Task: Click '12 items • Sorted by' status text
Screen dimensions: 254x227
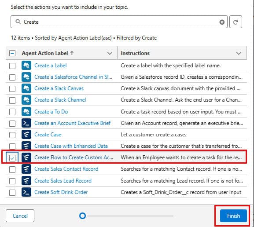Action: pyautogui.click(x=84, y=38)
